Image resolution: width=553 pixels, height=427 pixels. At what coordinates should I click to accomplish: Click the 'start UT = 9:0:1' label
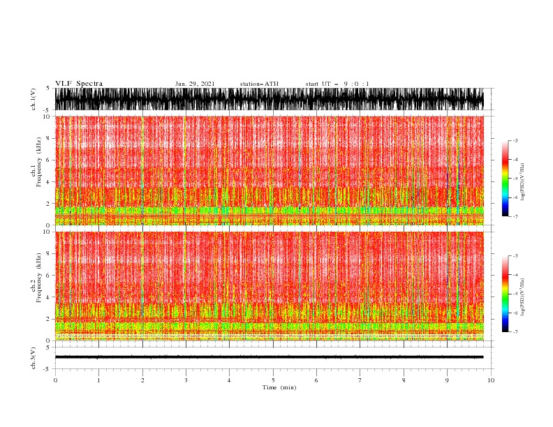[x=337, y=84]
